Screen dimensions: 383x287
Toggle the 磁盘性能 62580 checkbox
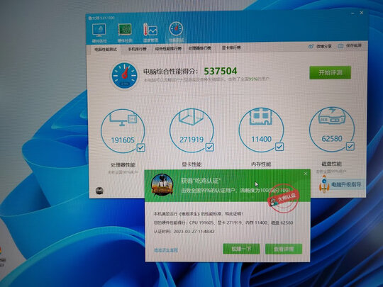click(x=350, y=146)
